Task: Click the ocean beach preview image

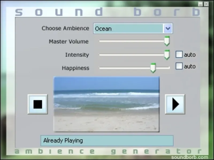Action: 106,104
